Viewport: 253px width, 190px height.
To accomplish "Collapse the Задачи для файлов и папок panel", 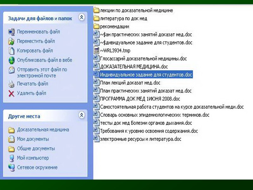I will point(82,17).
